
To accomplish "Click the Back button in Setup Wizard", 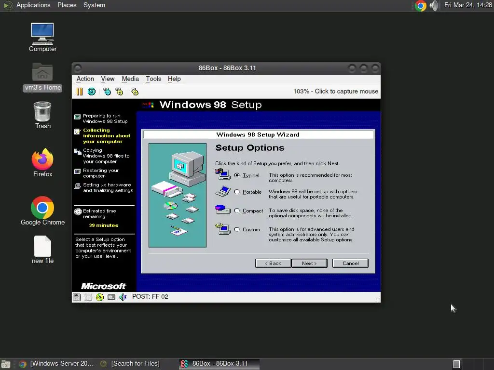I will (x=273, y=264).
